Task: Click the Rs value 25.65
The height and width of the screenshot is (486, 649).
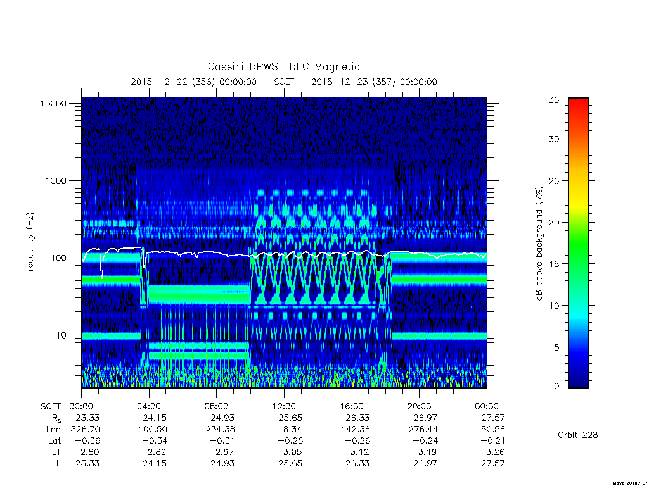Action: click(290, 418)
